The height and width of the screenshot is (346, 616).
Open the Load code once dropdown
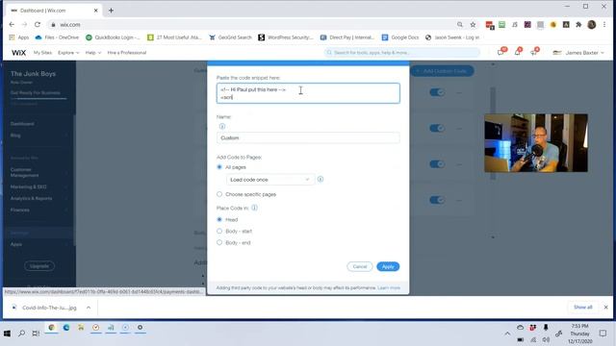[x=270, y=180]
